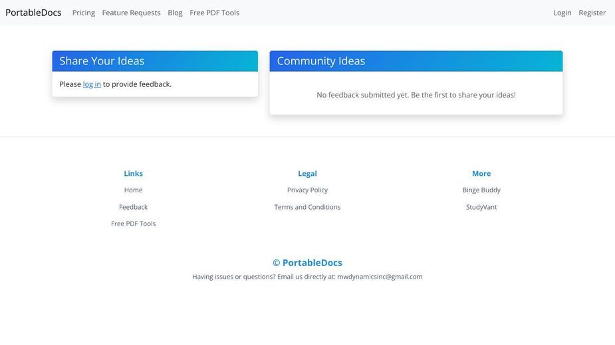Open Home link in footer
615x345 pixels.
(x=134, y=190)
